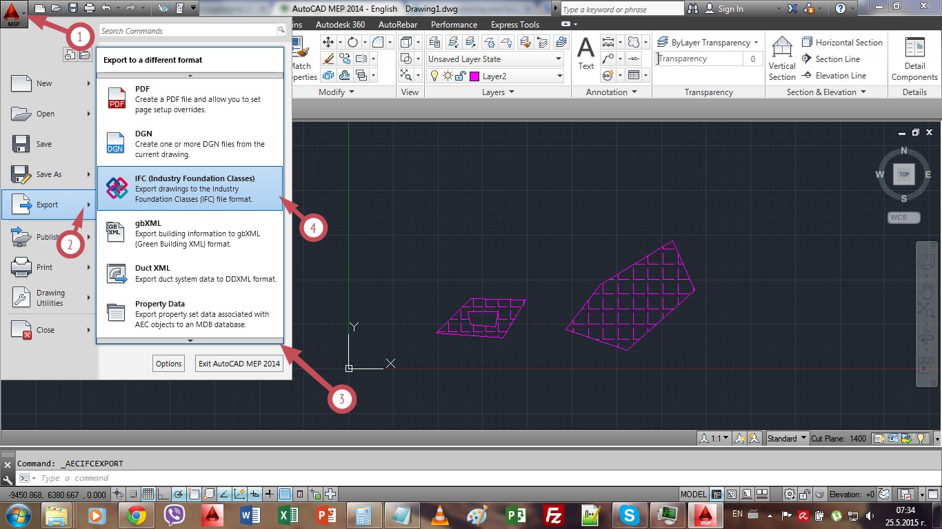Open the Save As menu item
The image size is (942, 529).
point(48,174)
